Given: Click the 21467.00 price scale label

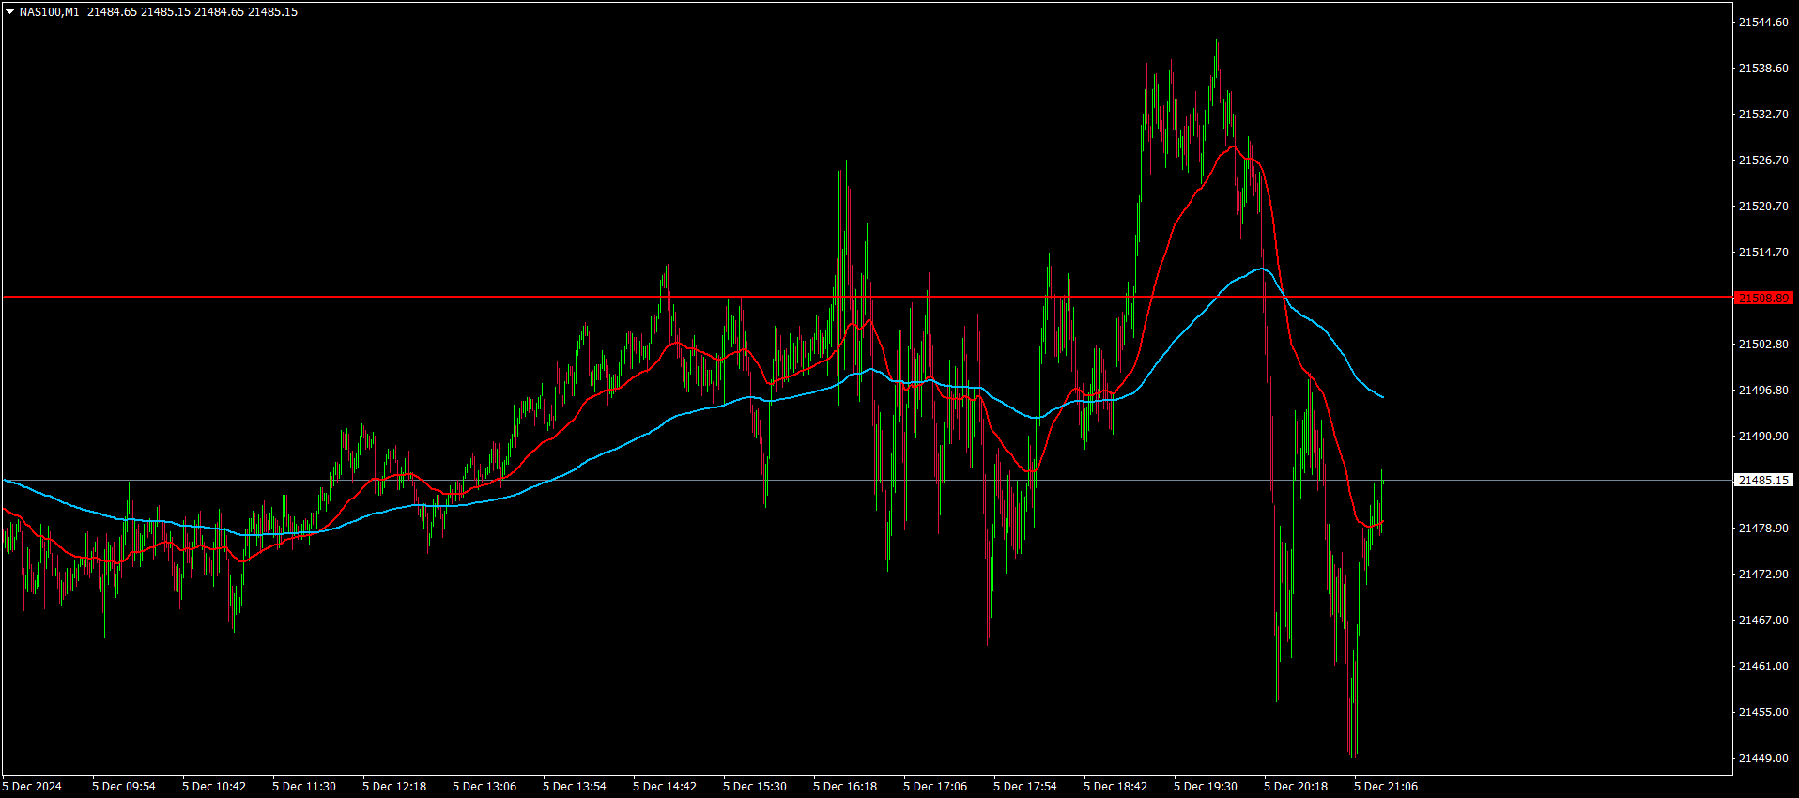Looking at the screenshot, I should (x=1763, y=621).
